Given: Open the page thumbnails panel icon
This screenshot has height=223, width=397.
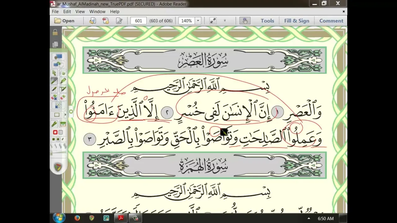Looking at the screenshot, I should coord(55,44).
